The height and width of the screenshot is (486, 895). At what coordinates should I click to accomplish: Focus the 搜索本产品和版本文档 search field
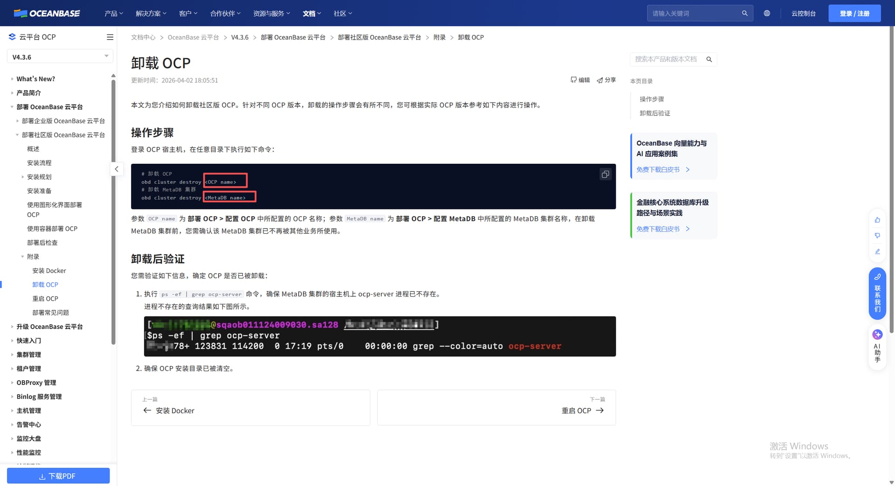667,59
